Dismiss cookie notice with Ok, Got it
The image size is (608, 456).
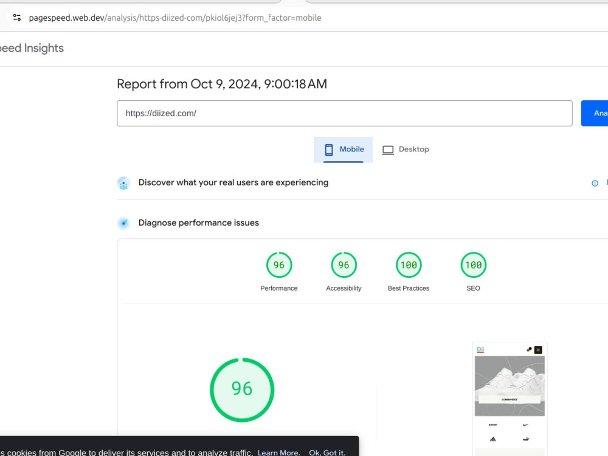click(x=327, y=452)
